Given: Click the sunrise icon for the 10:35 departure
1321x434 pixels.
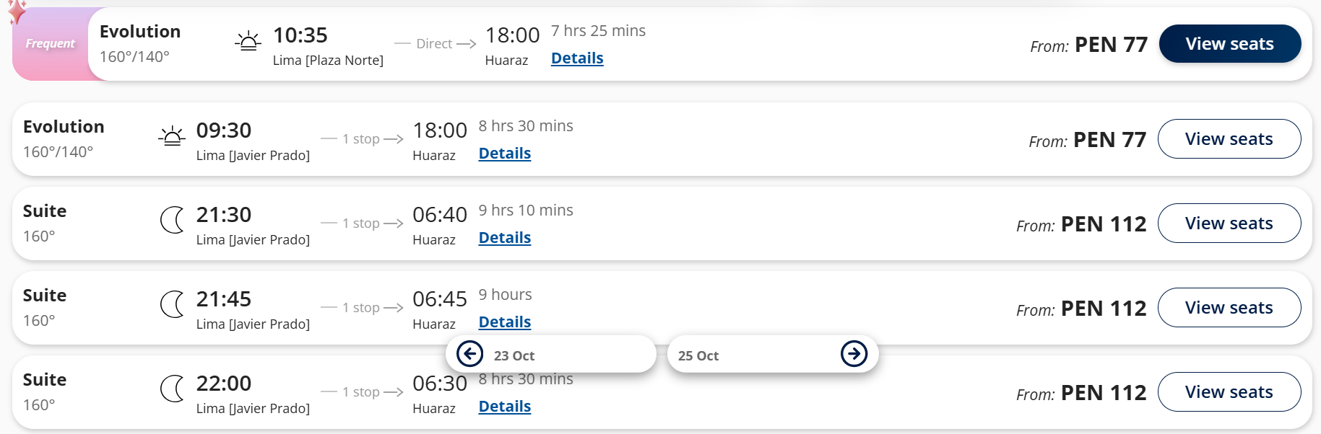Looking at the screenshot, I should click(248, 42).
